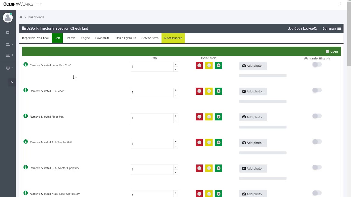Select red condition for Sub Woofer Upolstery
This screenshot has height=197, width=351.
pos(199,168)
